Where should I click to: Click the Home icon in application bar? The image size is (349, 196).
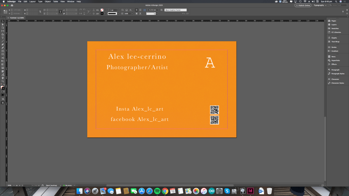pos(12,5)
